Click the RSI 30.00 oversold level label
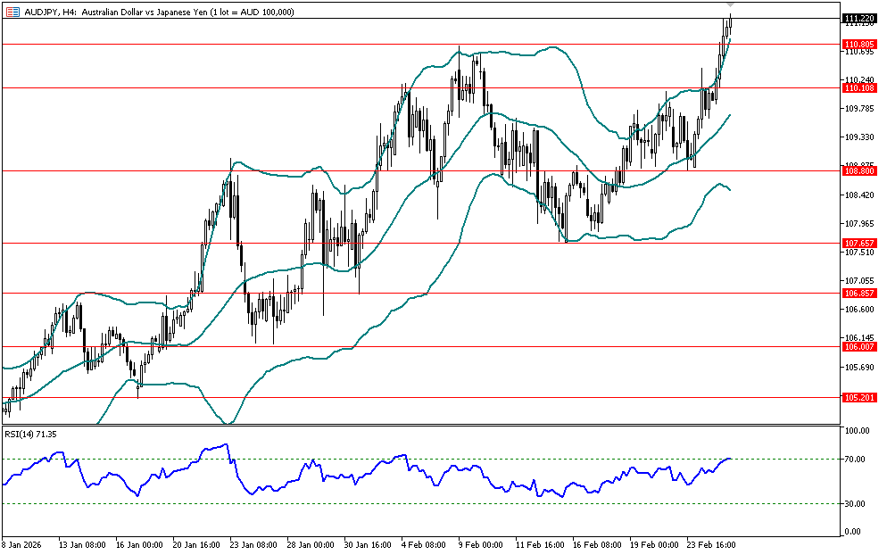Viewport: 887px width, 555px height. coord(857,504)
